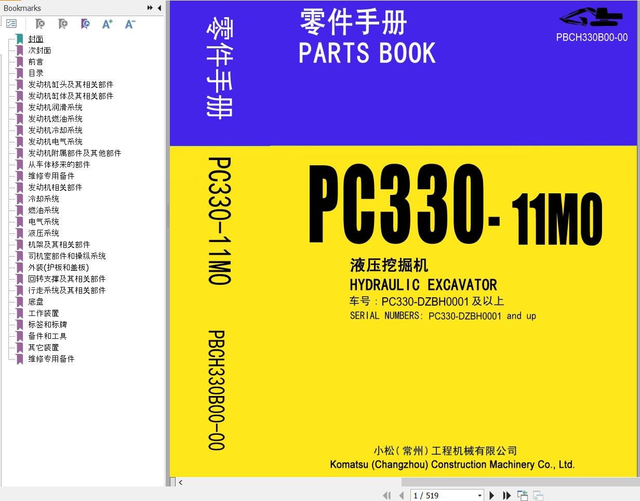Viewport: 640px width, 501px height.
Task: Click the add new bookmark icon
Action: 63,24
